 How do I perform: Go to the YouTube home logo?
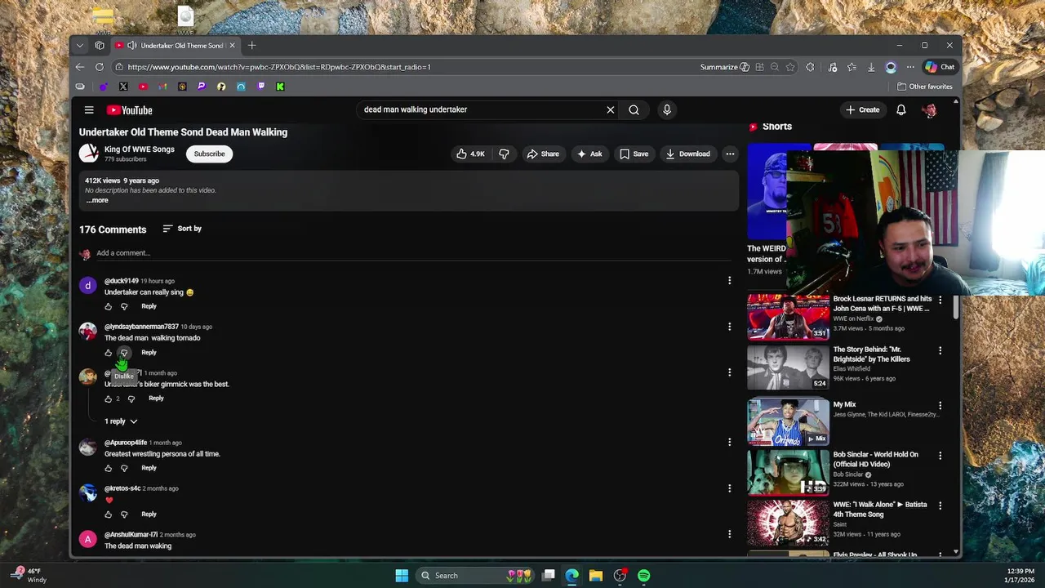(x=129, y=110)
